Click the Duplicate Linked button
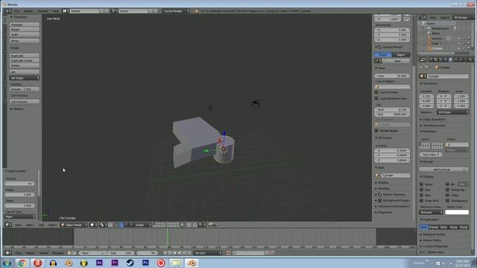This screenshot has height=268, width=477. point(25,60)
